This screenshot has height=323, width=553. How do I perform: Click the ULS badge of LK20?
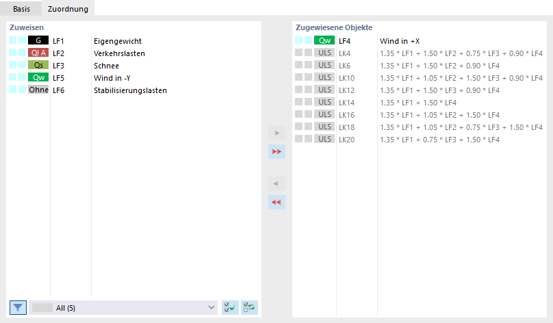[x=324, y=140]
